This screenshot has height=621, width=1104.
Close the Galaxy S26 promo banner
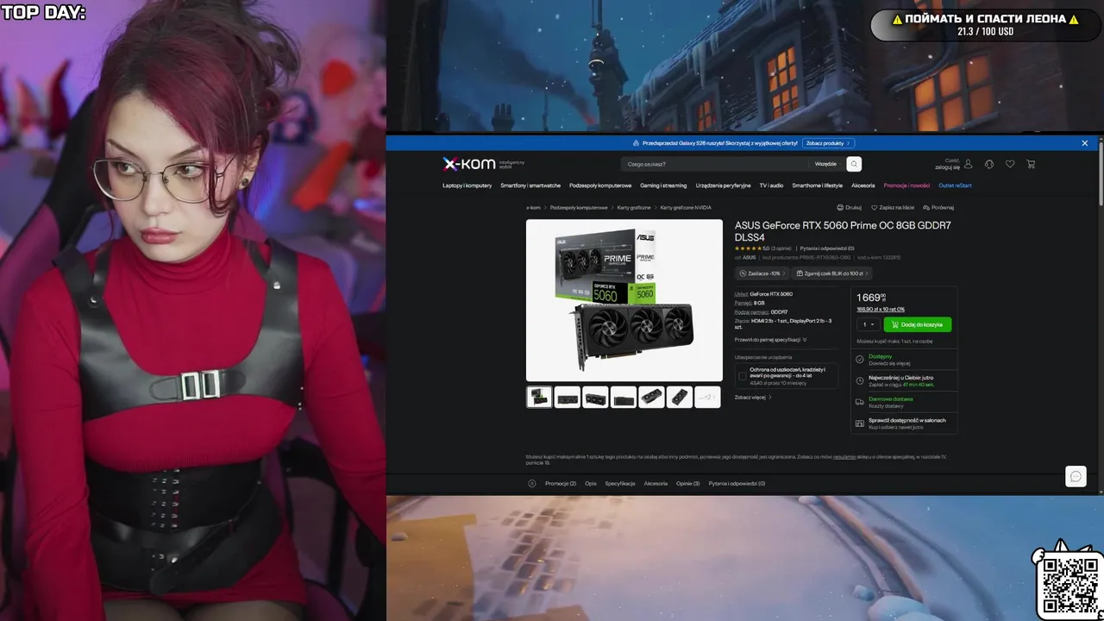click(1085, 143)
